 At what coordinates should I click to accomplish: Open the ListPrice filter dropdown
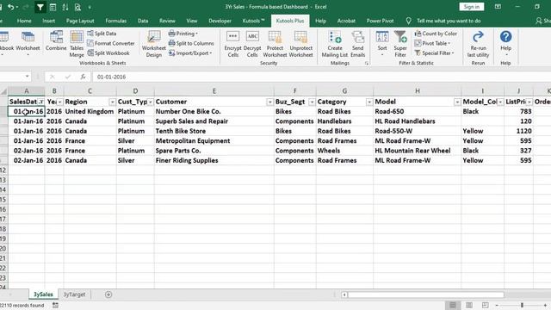pyautogui.click(x=529, y=102)
